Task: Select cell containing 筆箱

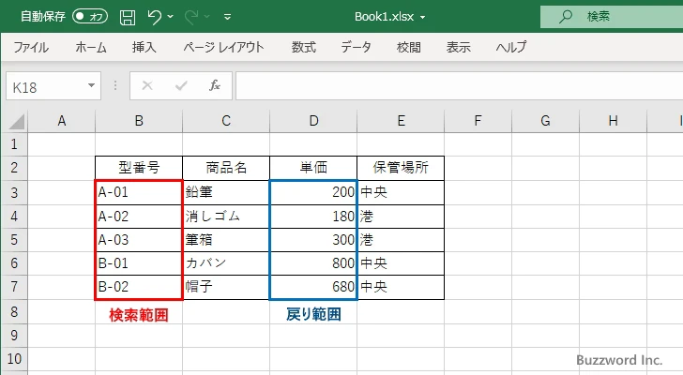Action: click(x=226, y=240)
